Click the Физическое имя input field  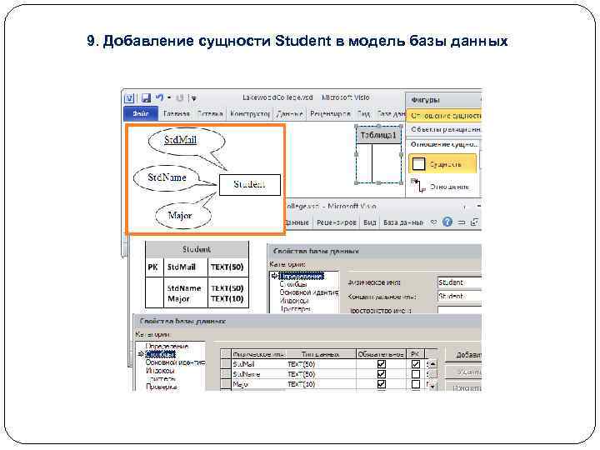[x=459, y=282]
